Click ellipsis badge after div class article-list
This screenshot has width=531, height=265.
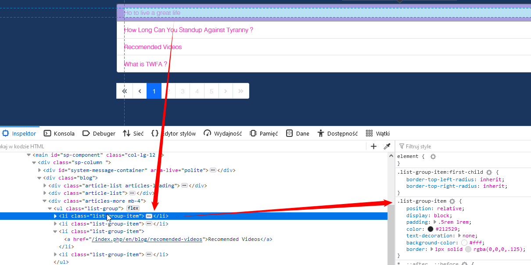[x=132, y=193]
